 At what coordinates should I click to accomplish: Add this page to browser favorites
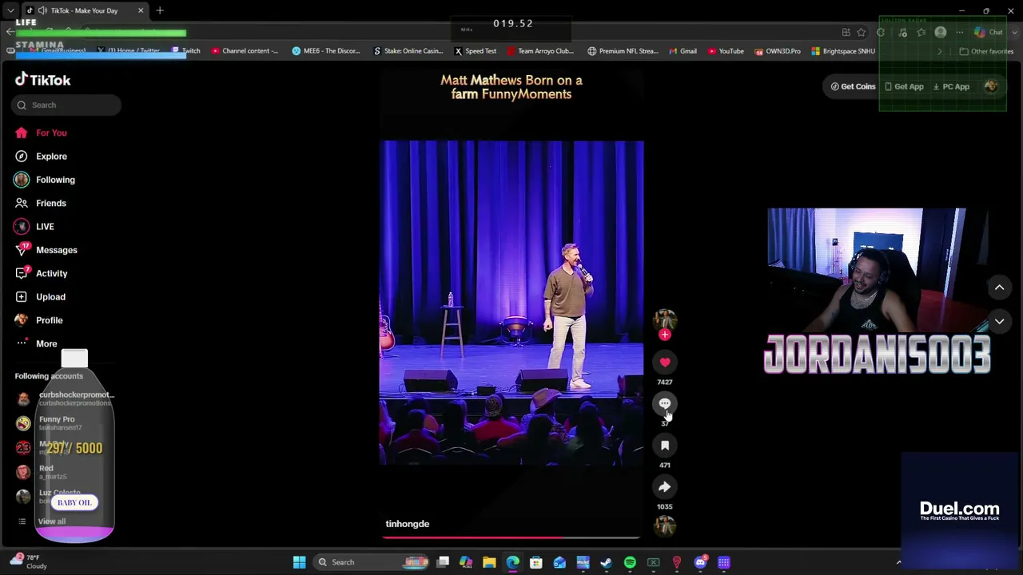[x=862, y=32]
